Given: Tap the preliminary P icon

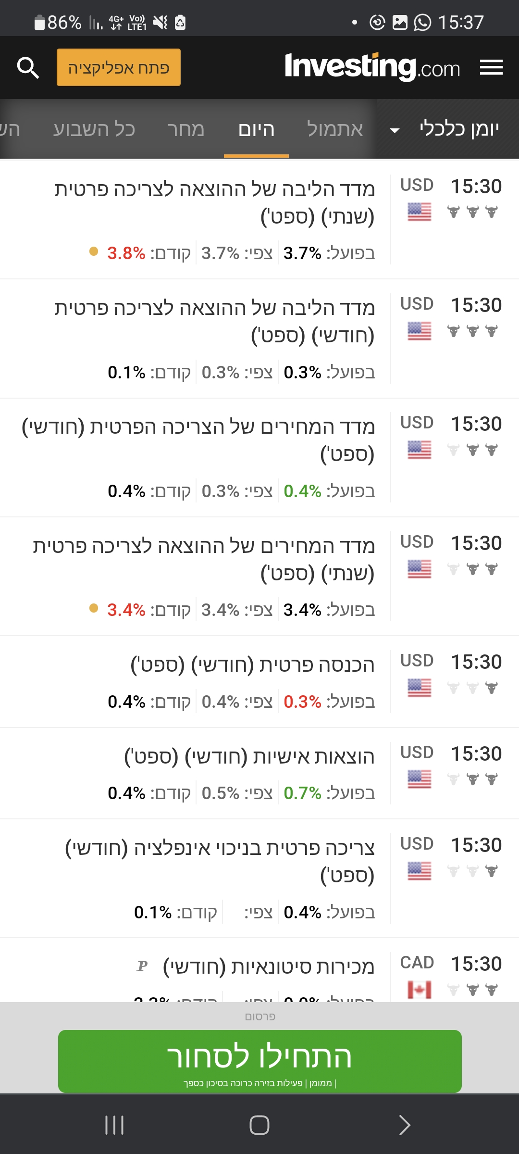Looking at the screenshot, I should coord(142,966).
